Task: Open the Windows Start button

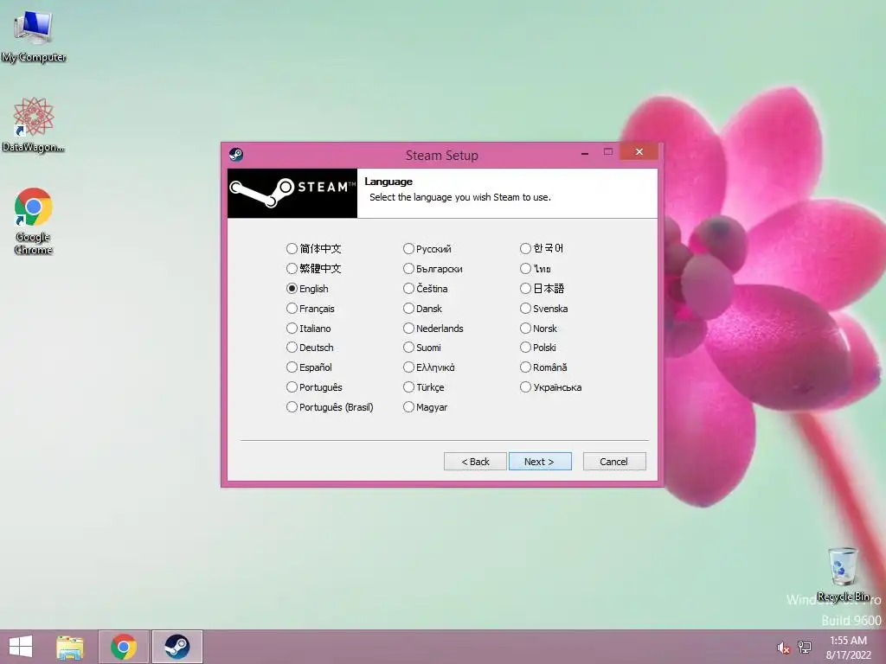Action: [21, 647]
